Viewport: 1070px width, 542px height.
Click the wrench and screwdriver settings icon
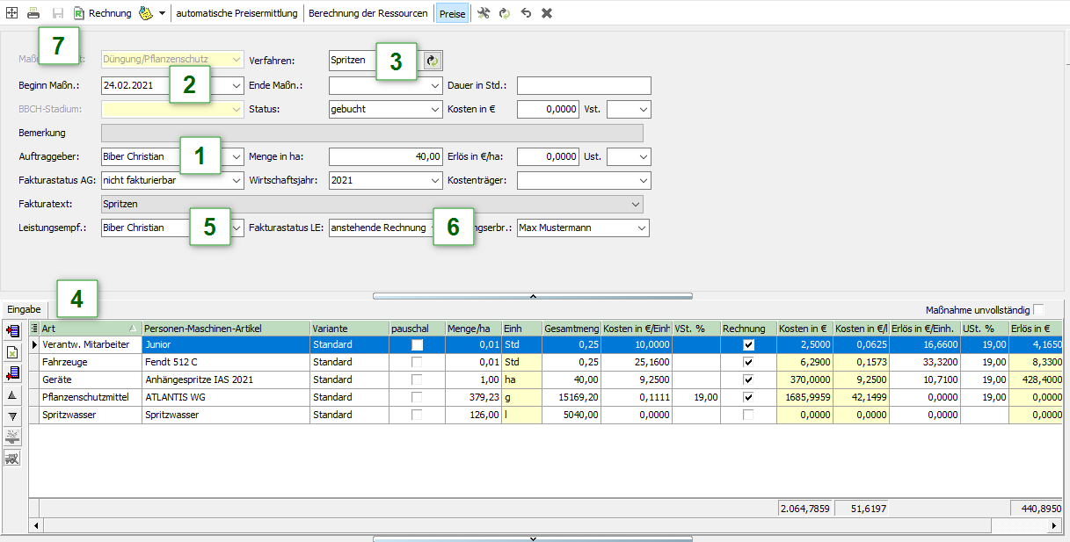click(484, 13)
